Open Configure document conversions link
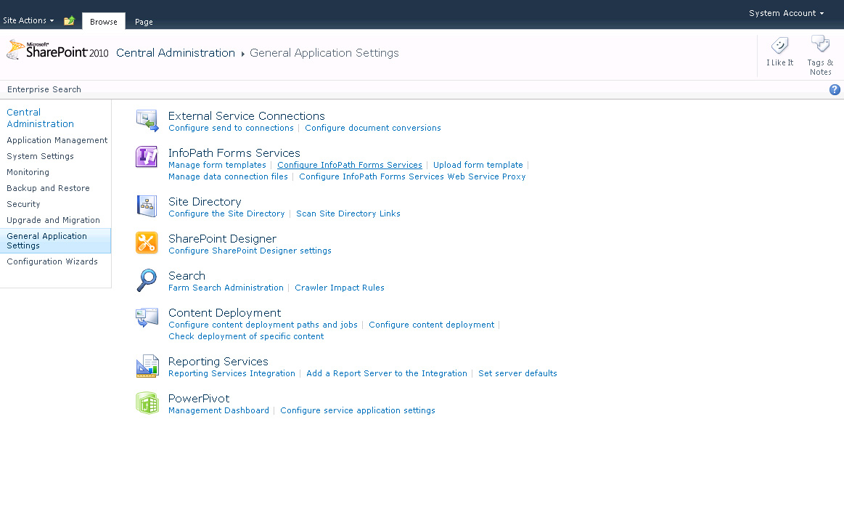This screenshot has height=520, width=844. tap(372, 128)
